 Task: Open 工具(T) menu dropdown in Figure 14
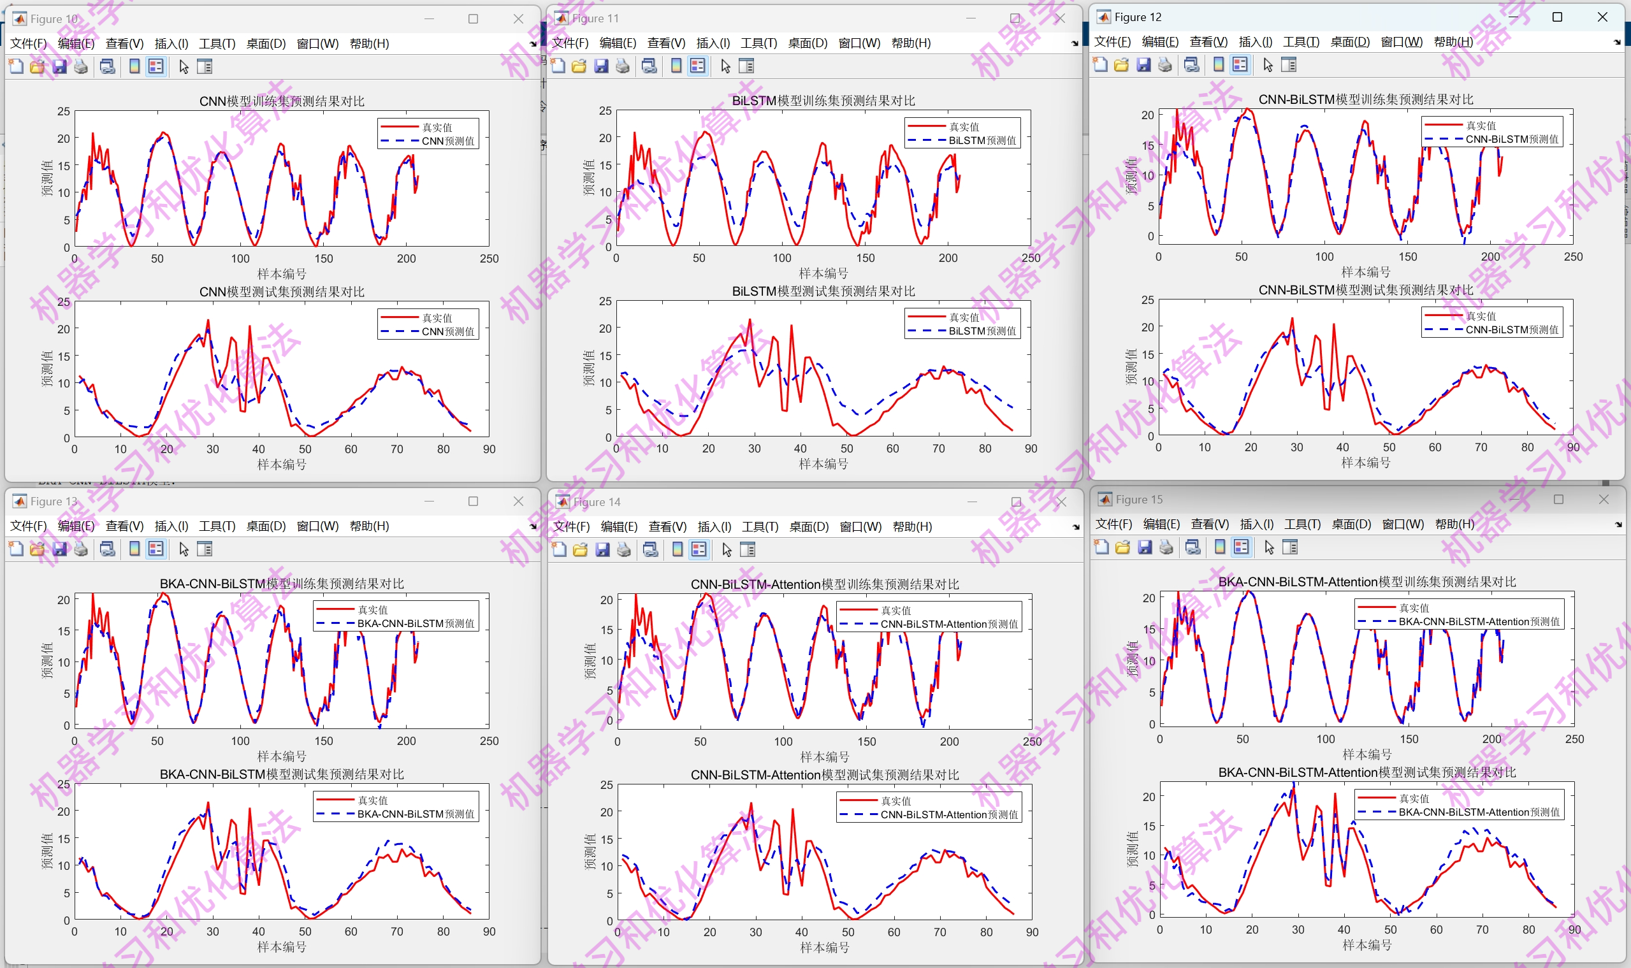tap(760, 526)
